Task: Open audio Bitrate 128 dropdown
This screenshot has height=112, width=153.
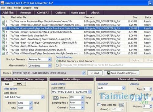Action: pyautogui.click(x=82, y=97)
